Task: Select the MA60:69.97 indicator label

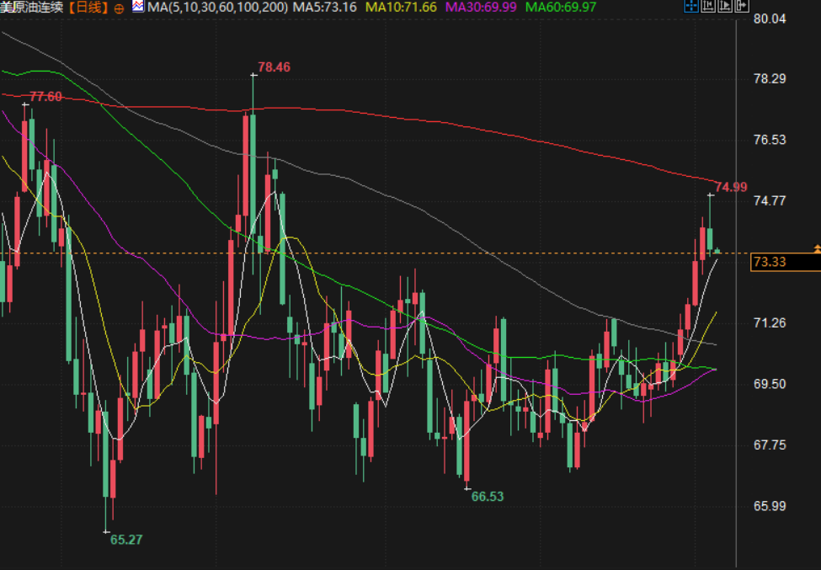Action: [559, 8]
